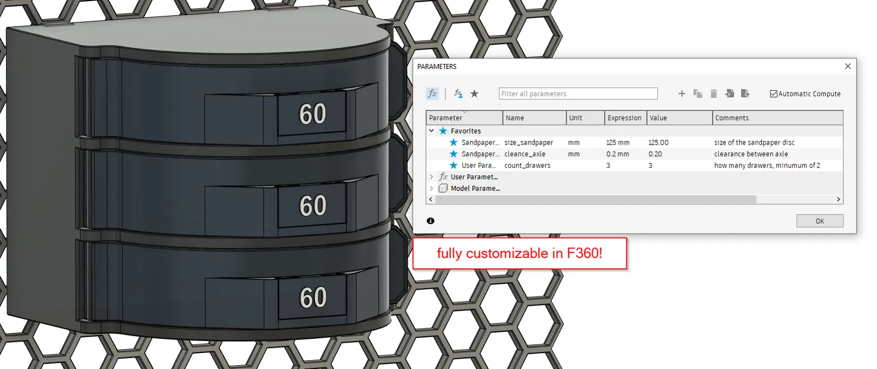Click the bottom drawer's 60 label

click(312, 298)
